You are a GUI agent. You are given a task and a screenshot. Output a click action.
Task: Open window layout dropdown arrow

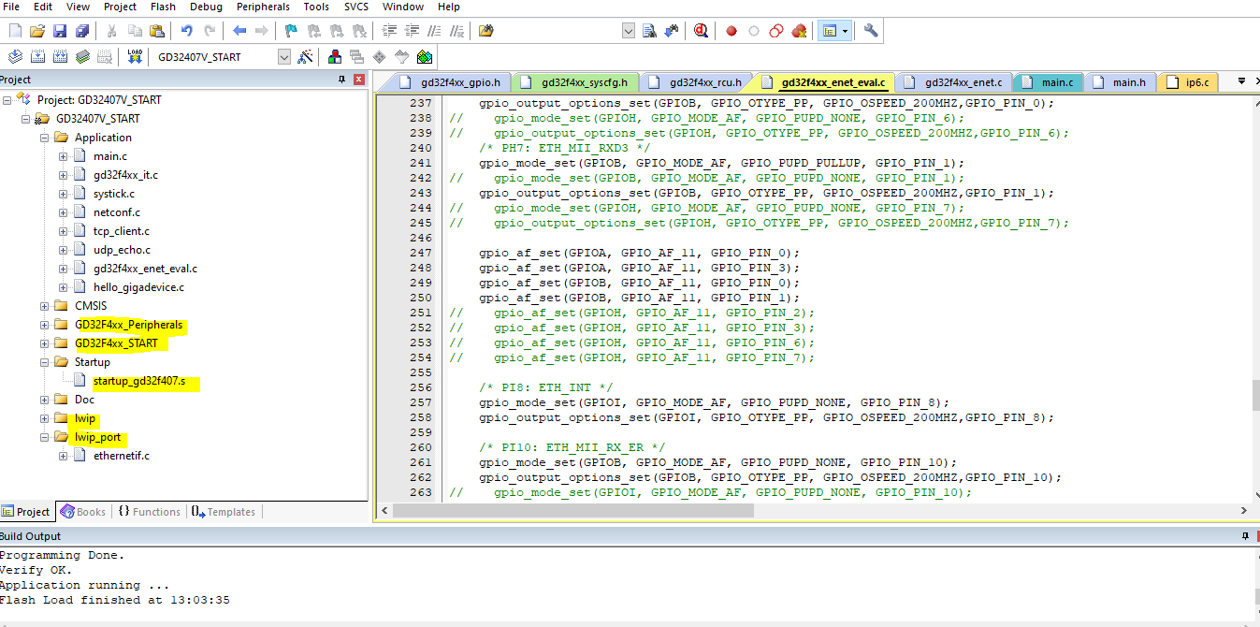845,31
